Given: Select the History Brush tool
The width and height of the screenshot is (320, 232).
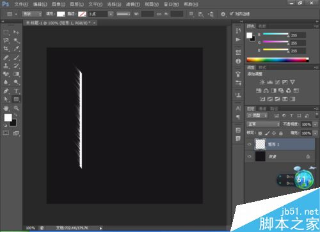Looking at the screenshot, I should (x=16, y=66).
